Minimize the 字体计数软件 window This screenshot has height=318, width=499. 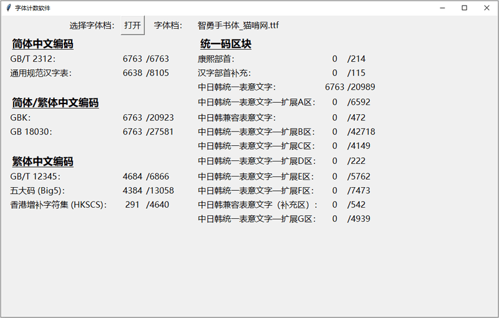point(442,8)
